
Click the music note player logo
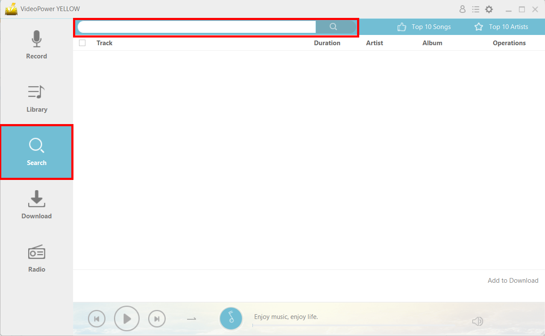click(231, 318)
